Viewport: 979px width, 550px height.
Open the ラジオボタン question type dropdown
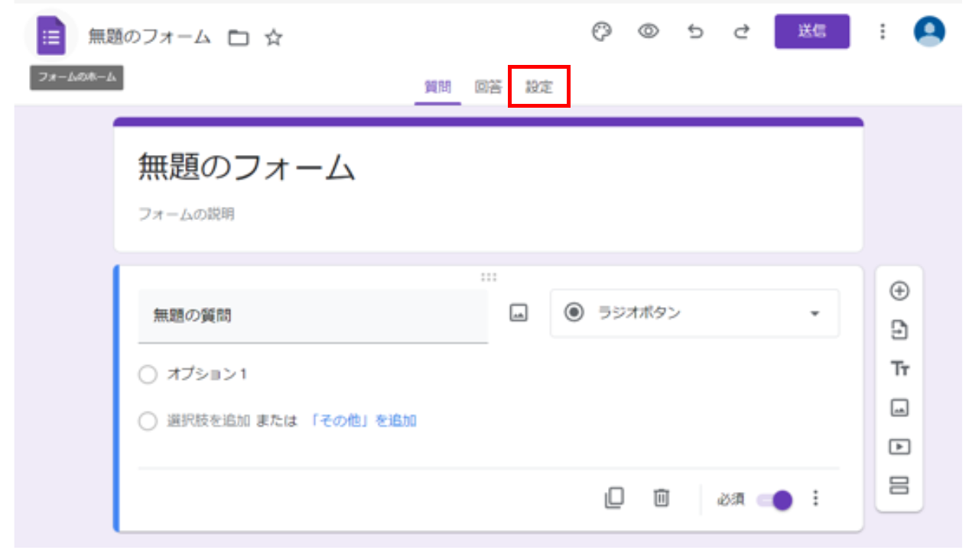tap(694, 313)
